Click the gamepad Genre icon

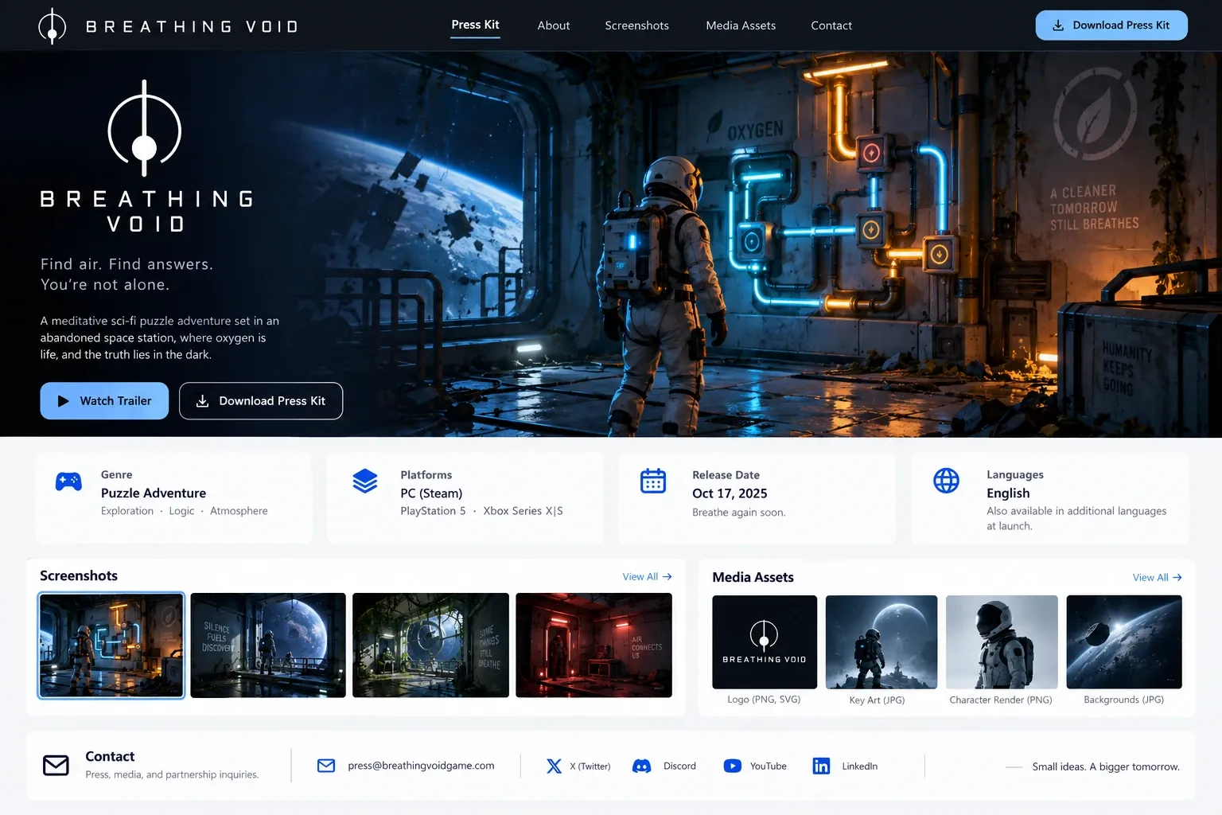[68, 481]
